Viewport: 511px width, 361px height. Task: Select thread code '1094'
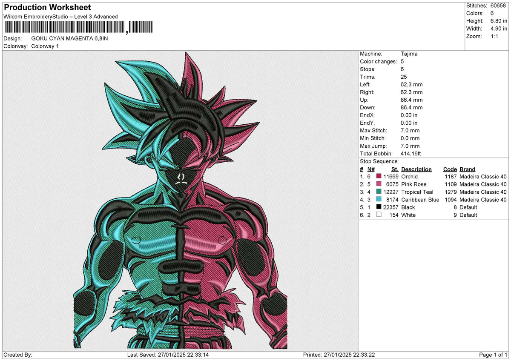click(x=451, y=199)
